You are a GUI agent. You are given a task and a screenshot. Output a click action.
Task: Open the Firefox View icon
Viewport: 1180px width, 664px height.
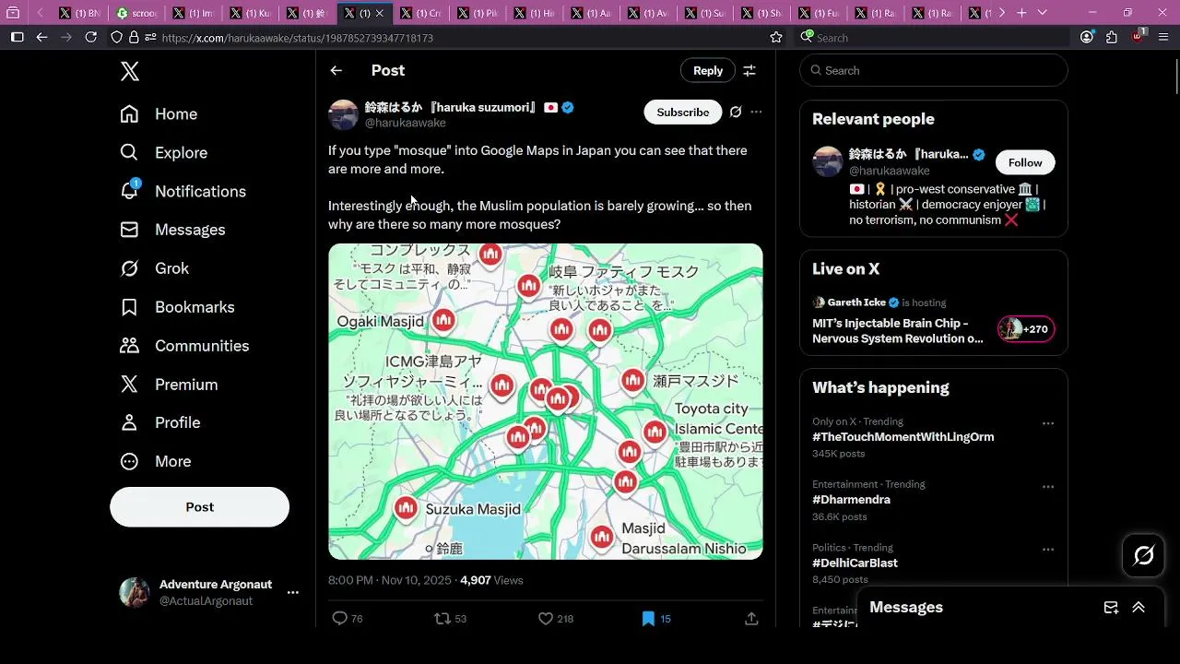coord(13,13)
